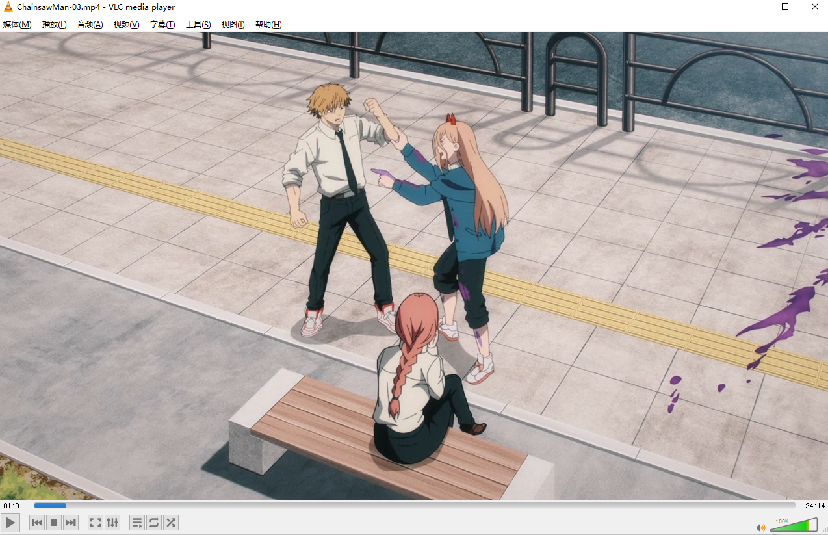Screen dimensions: 828x535
Task: Click the total duration 24:14 label
Action: coord(815,506)
